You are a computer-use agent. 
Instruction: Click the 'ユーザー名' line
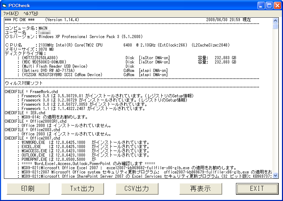(x=28, y=32)
